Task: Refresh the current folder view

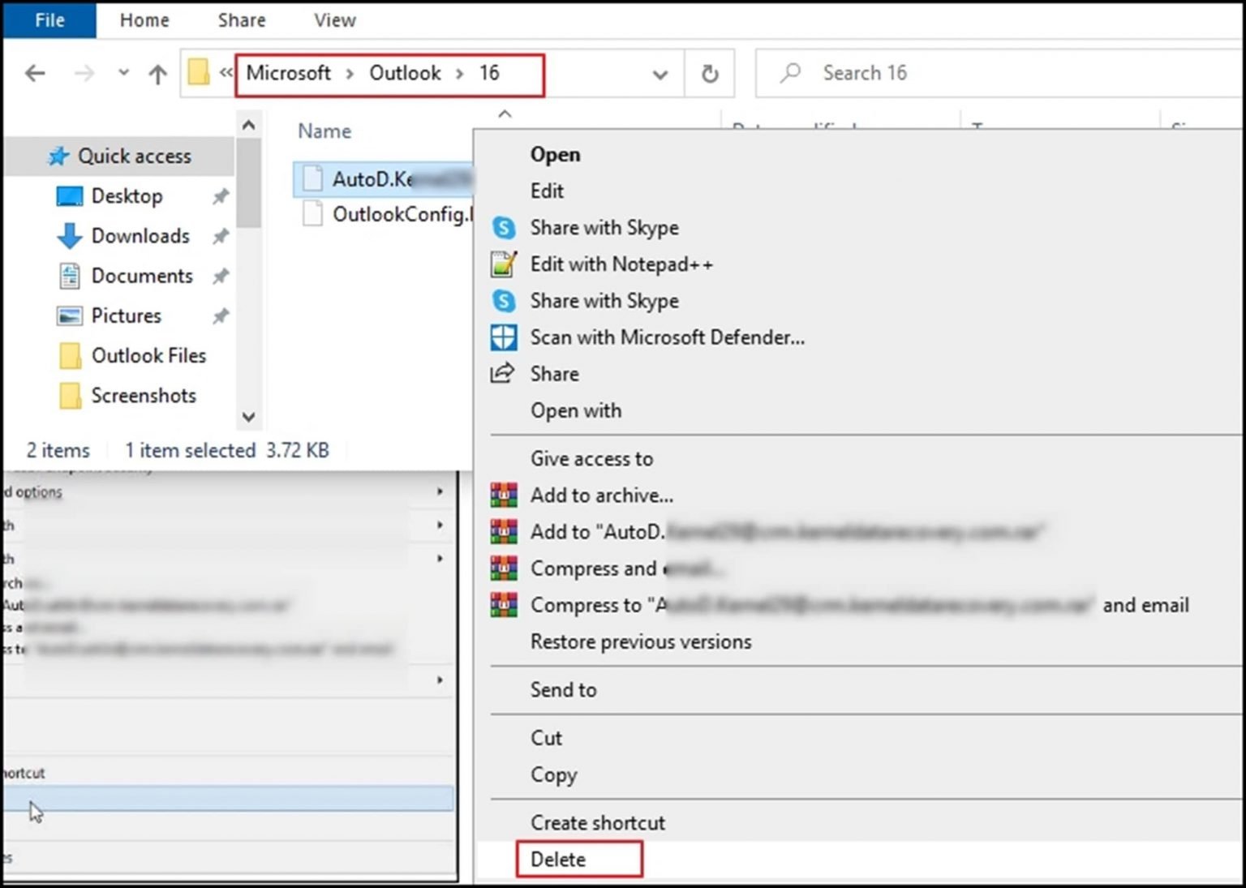Action: tap(709, 73)
